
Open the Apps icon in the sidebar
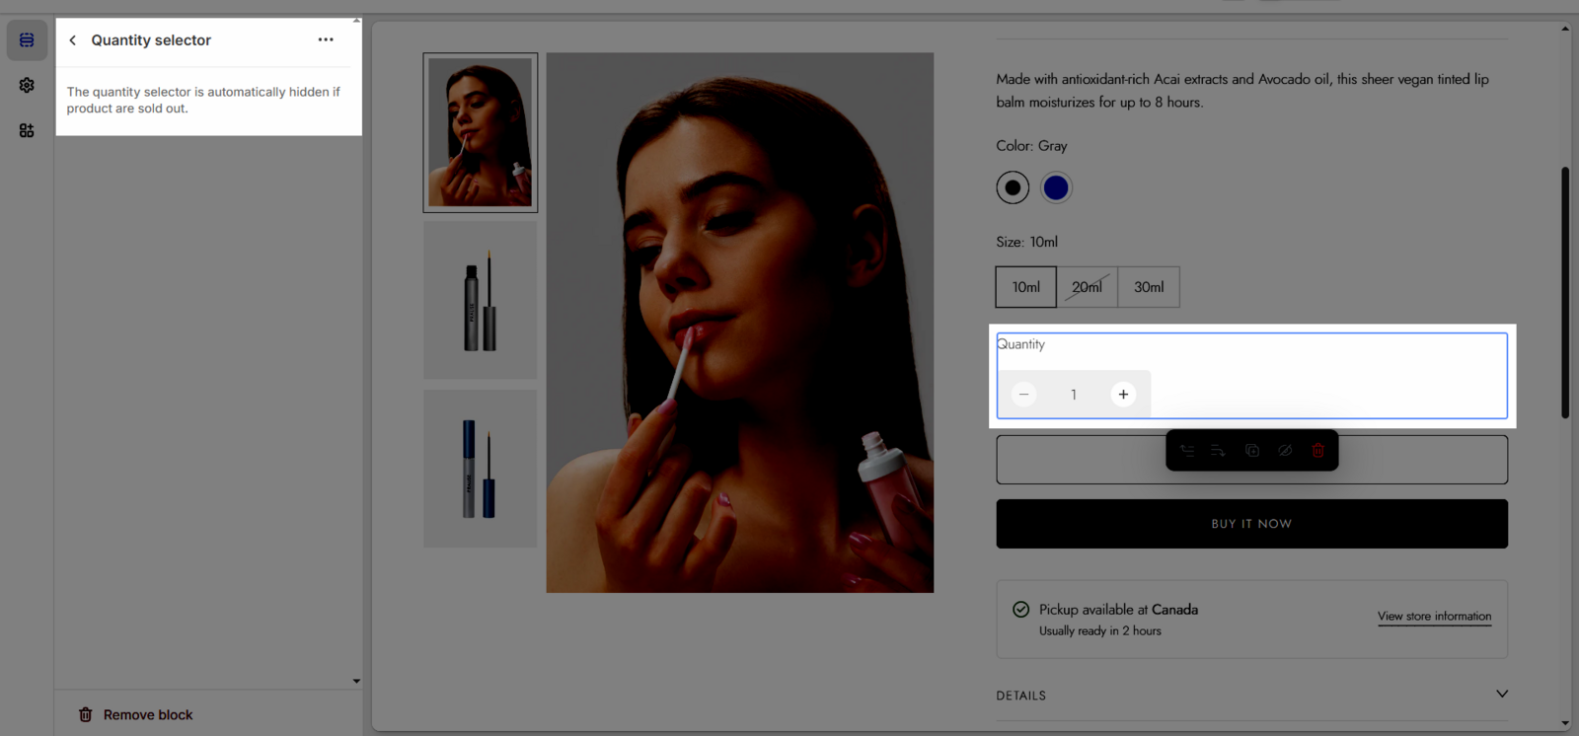27,130
